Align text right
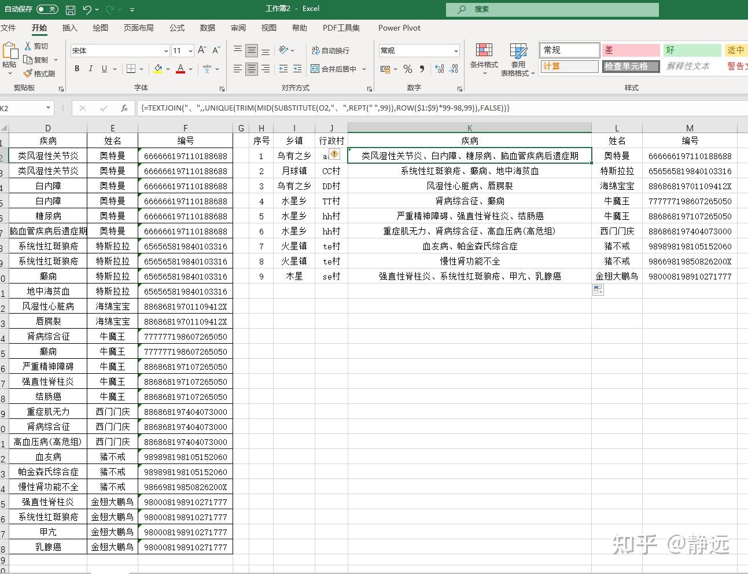 [x=266, y=69]
